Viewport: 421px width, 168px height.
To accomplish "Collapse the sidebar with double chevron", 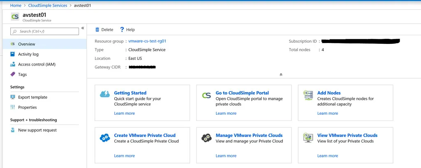I will 83,28.
